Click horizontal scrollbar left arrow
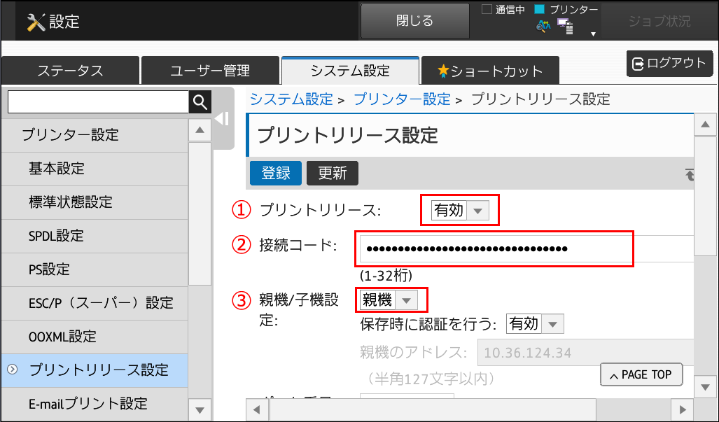719x422 pixels. pyautogui.click(x=257, y=409)
